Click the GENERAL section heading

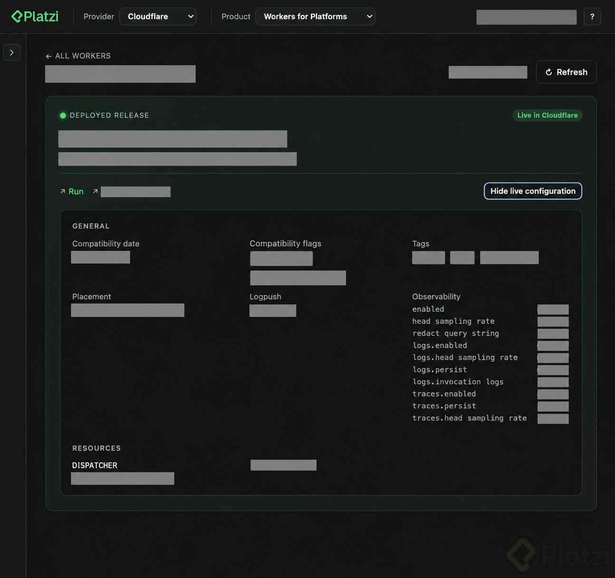(91, 226)
